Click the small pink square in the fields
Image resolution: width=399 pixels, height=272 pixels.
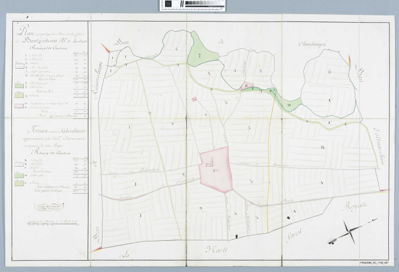(x=194, y=99)
